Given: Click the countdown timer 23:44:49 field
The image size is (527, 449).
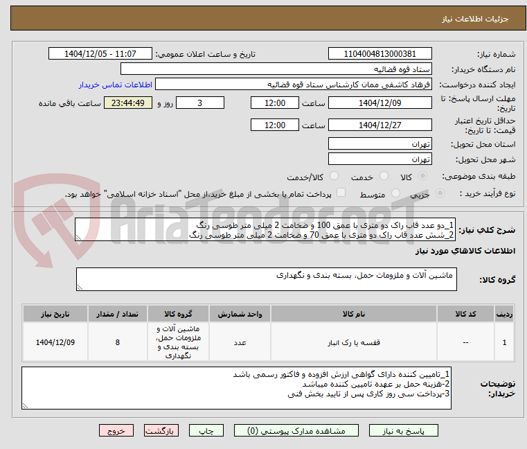Looking at the screenshot, I should [128, 103].
